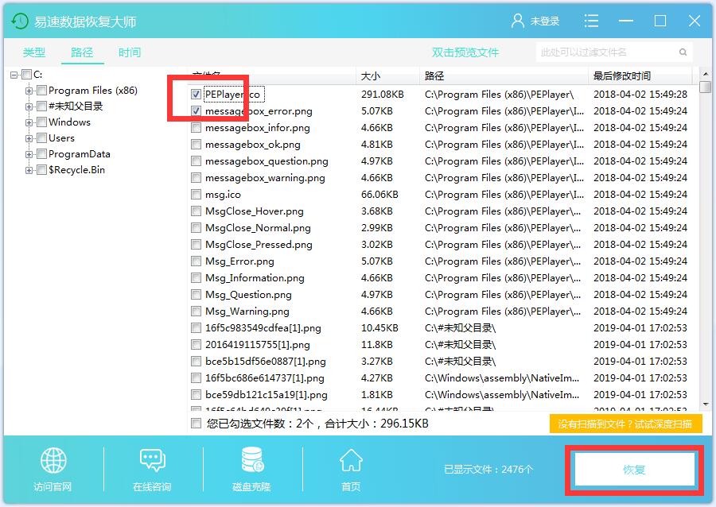Click the user account icon
Viewport: 716px width, 507px height.
click(517, 21)
